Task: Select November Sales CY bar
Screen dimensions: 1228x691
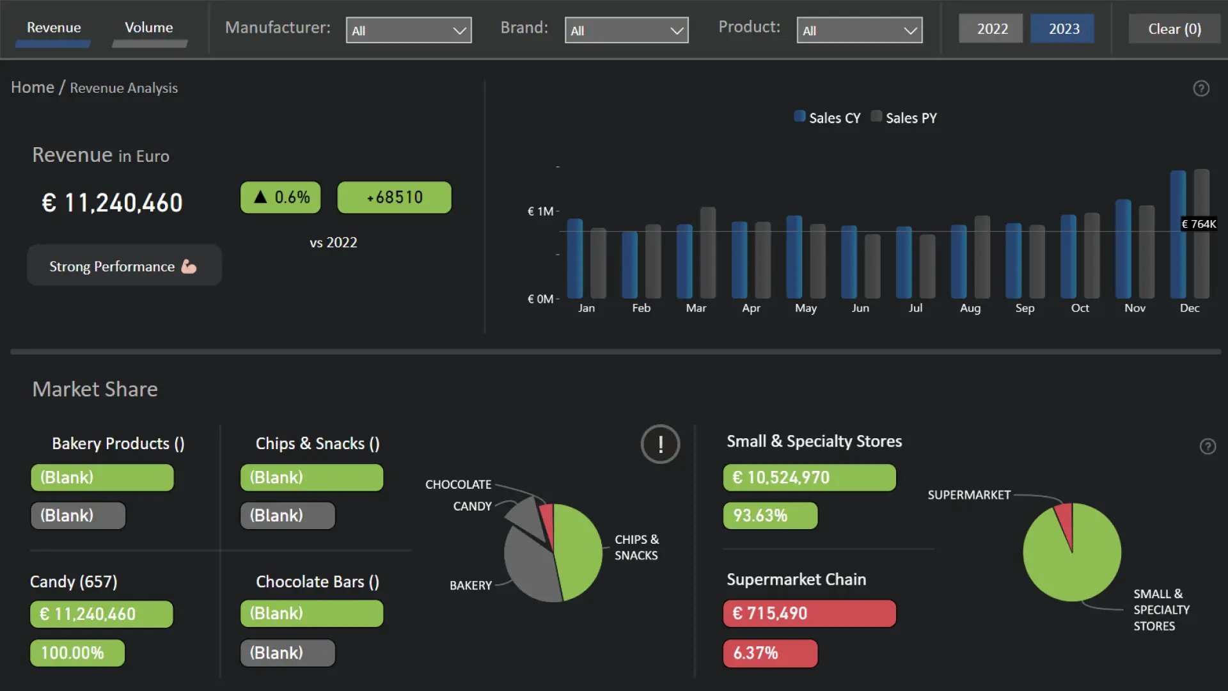Action: pyautogui.click(x=1123, y=249)
